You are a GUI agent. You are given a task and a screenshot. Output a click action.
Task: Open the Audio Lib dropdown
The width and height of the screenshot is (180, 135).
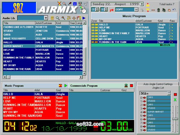pyautogui.click(x=46, y=18)
